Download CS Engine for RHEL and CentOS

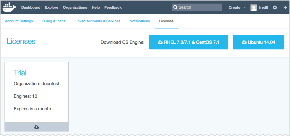pos(189,42)
